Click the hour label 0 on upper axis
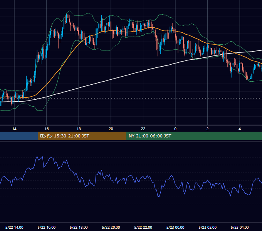The width and height of the screenshot is (262, 231). pos(175,129)
